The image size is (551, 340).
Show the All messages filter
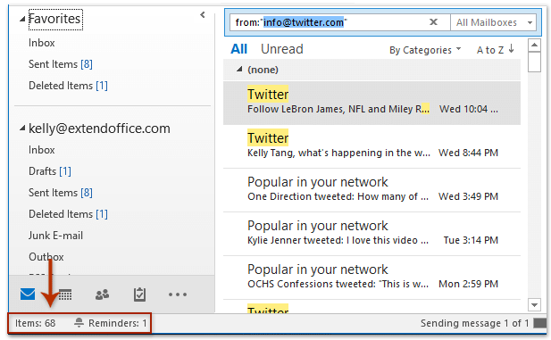[239, 49]
